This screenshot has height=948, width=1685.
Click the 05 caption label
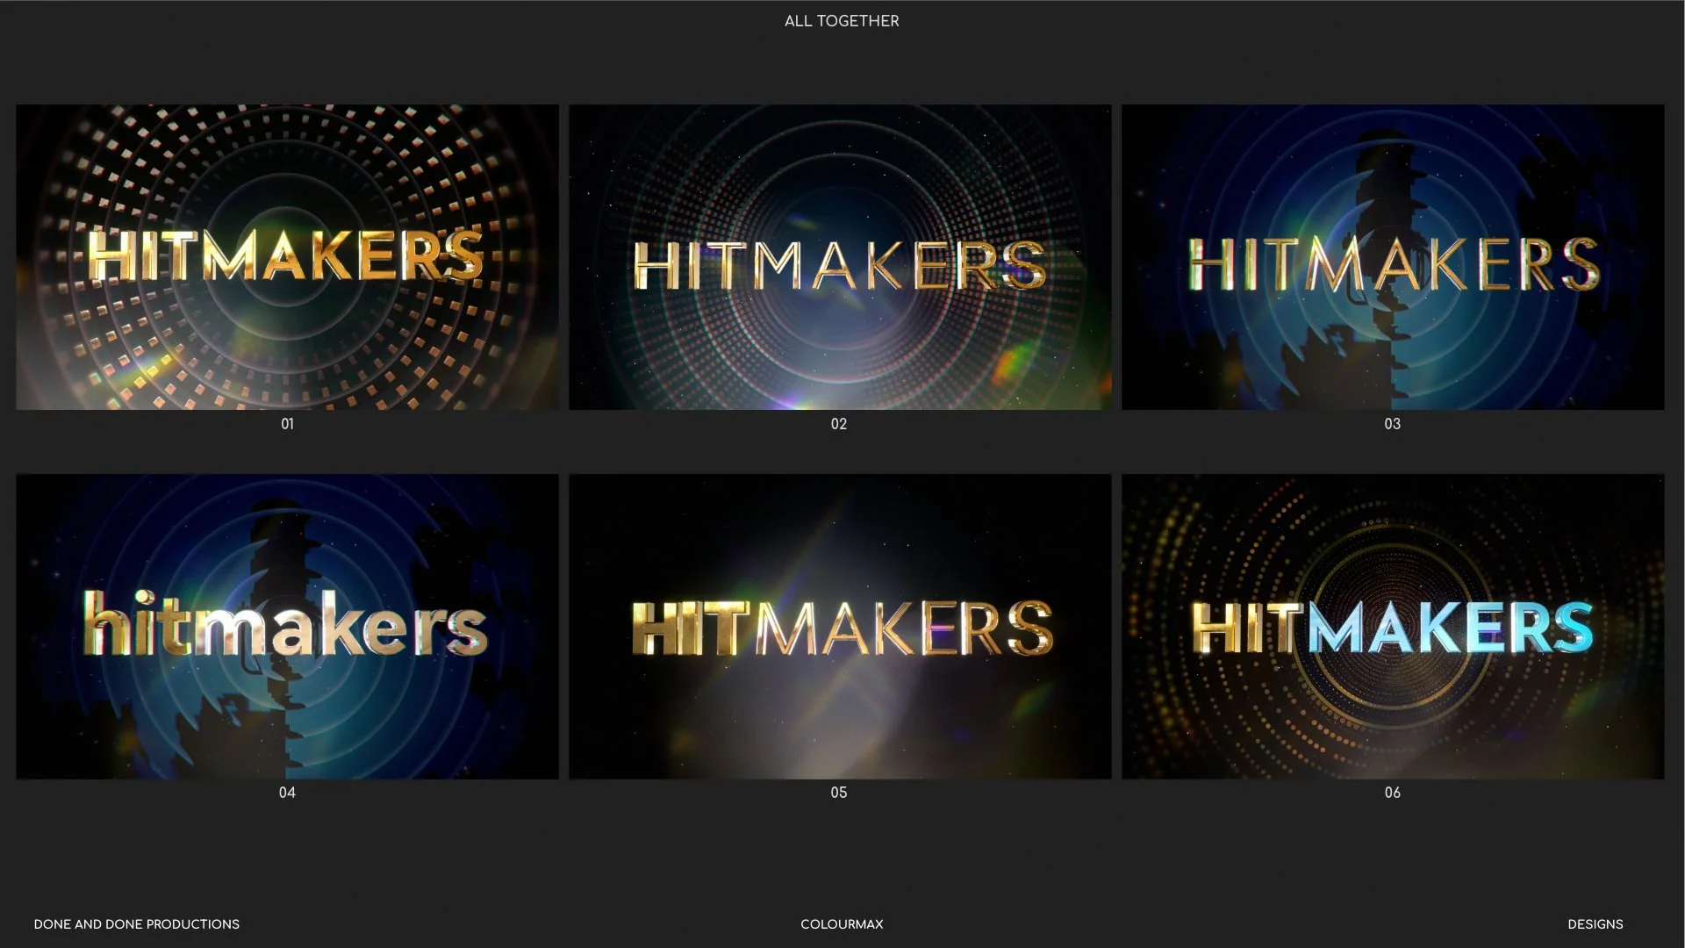839,793
